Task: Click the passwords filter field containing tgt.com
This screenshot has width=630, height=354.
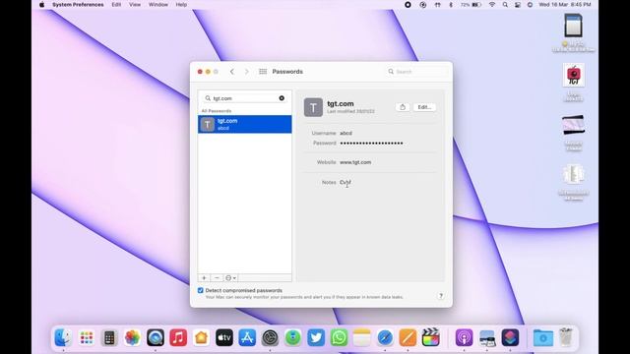Action: pos(245,98)
